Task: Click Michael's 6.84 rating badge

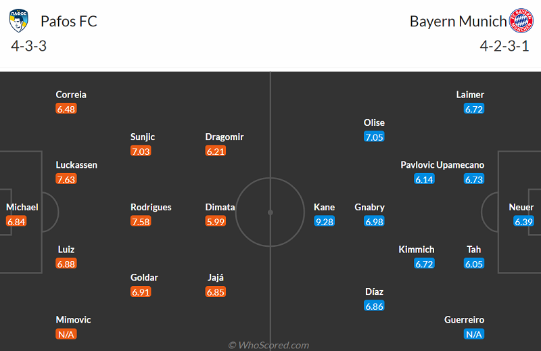Action: (16, 221)
